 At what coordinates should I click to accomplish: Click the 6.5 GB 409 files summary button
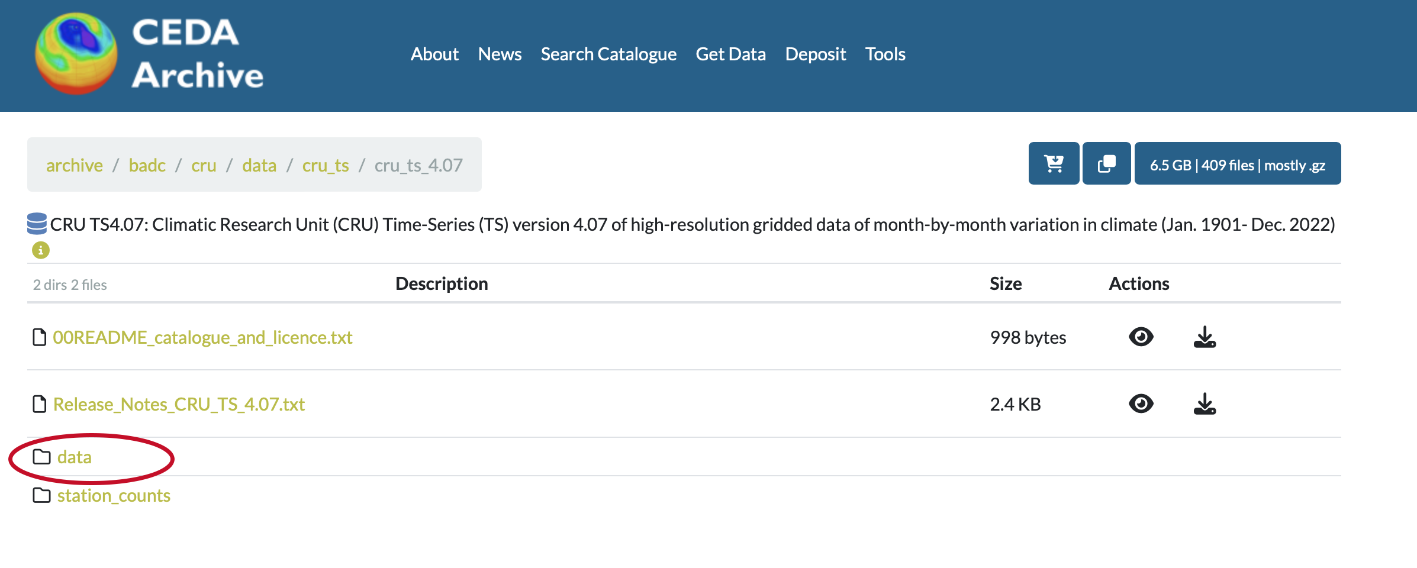coord(1237,165)
